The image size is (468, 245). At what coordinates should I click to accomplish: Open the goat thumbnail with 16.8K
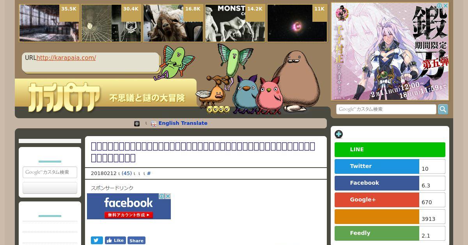[173, 23]
